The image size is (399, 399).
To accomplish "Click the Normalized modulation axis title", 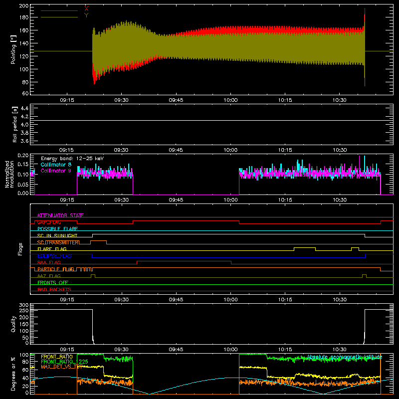I will [9, 174].
